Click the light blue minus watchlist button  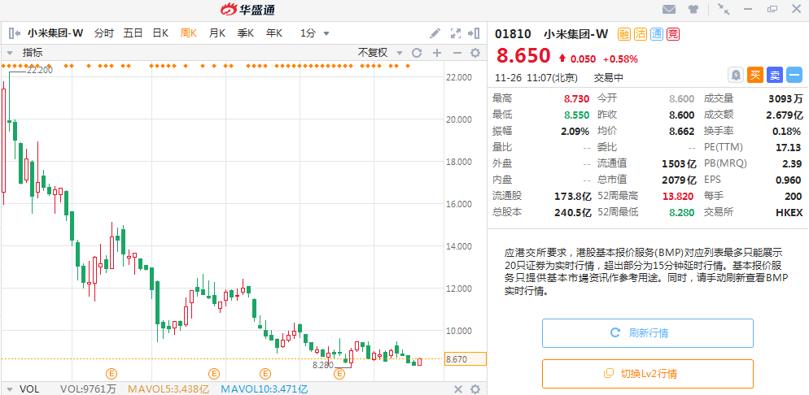794,76
